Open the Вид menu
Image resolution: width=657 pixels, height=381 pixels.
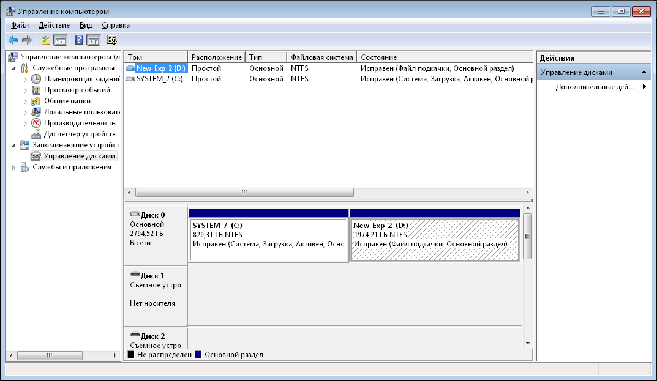tap(86, 25)
